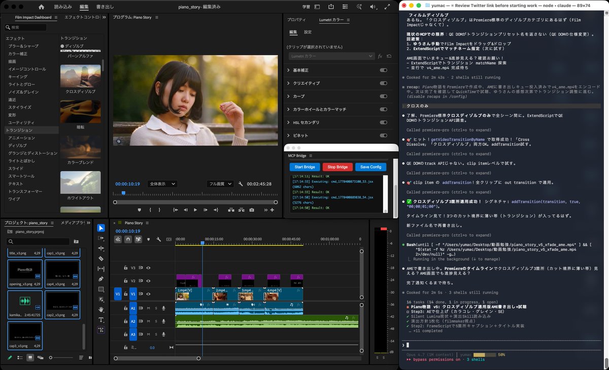Step back one frame in Program monitor
Viewport: 609px width, 370px height.
tap(185, 210)
